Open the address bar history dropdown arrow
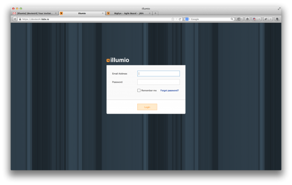The image size is (292, 185). pos(177,19)
